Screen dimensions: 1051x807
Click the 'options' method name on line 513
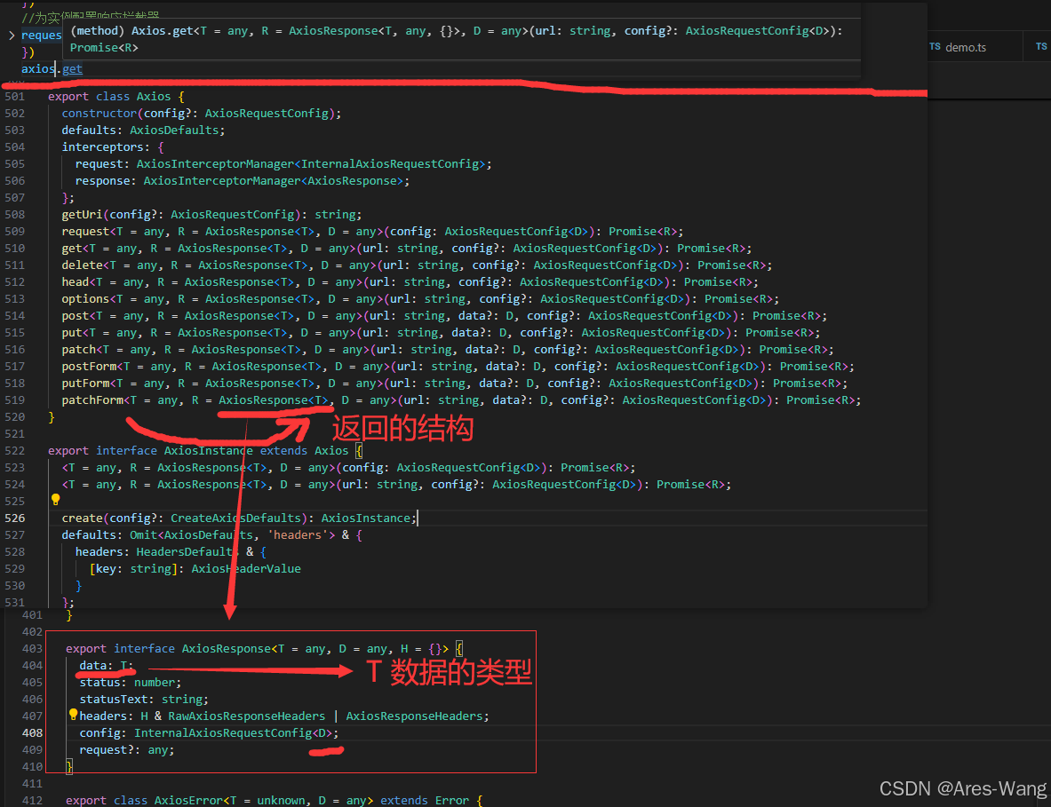[85, 298]
